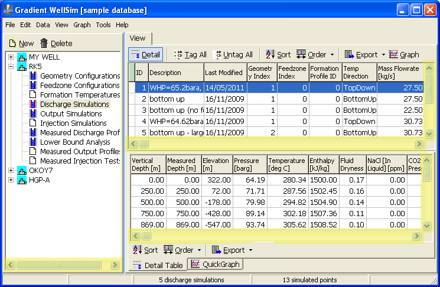Click the QuickGraph tab chart icon
This screenshot has width=440, height=287.
[x=195, y=264]
